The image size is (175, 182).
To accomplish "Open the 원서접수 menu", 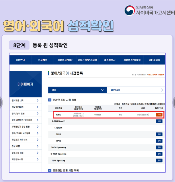I will pos(43,60).
